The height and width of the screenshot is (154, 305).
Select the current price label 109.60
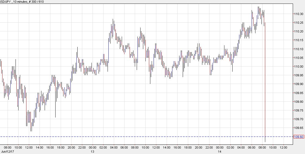click(x=298, y=137)
